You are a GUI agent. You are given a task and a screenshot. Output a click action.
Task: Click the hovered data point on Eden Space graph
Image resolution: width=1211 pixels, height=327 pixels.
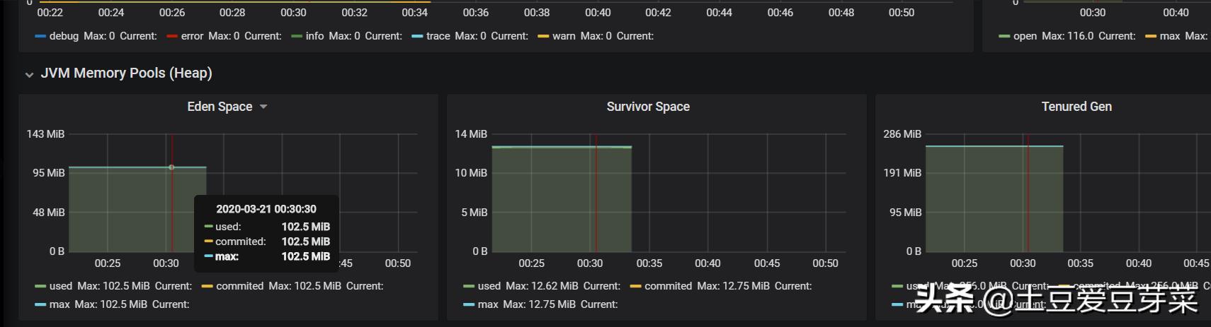(x=171, y=167)
